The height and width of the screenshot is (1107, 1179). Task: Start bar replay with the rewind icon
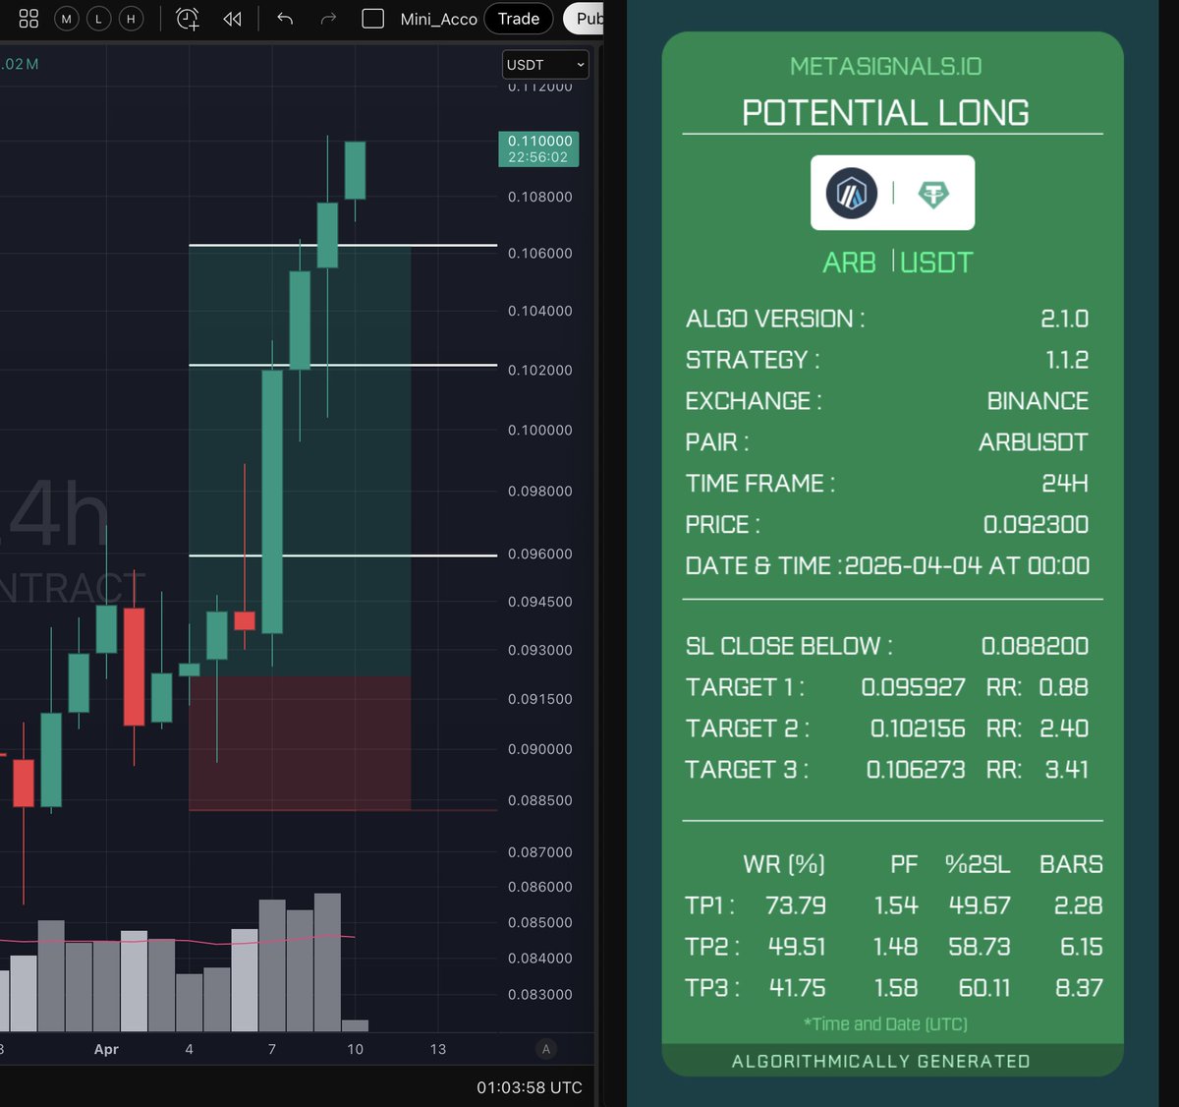click(233, 19)
